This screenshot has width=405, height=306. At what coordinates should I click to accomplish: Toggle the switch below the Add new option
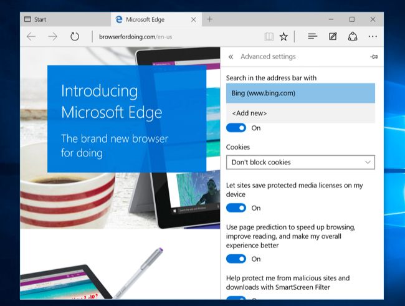[236, 128]
